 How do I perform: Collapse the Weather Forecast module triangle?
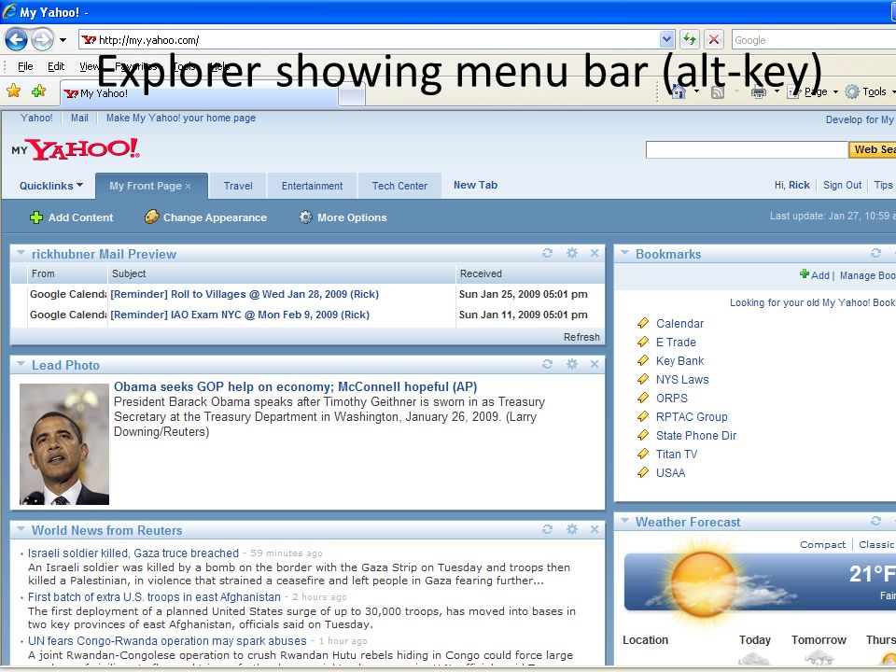click(x=625, y=521)
